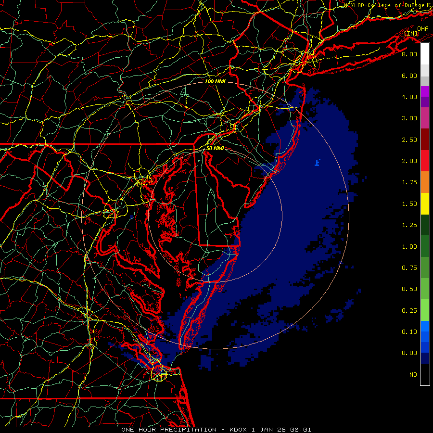This screenshot has width=433, height=433.
Task: Click the darkest green swatch beside 1.25
Action: [425, 225]
